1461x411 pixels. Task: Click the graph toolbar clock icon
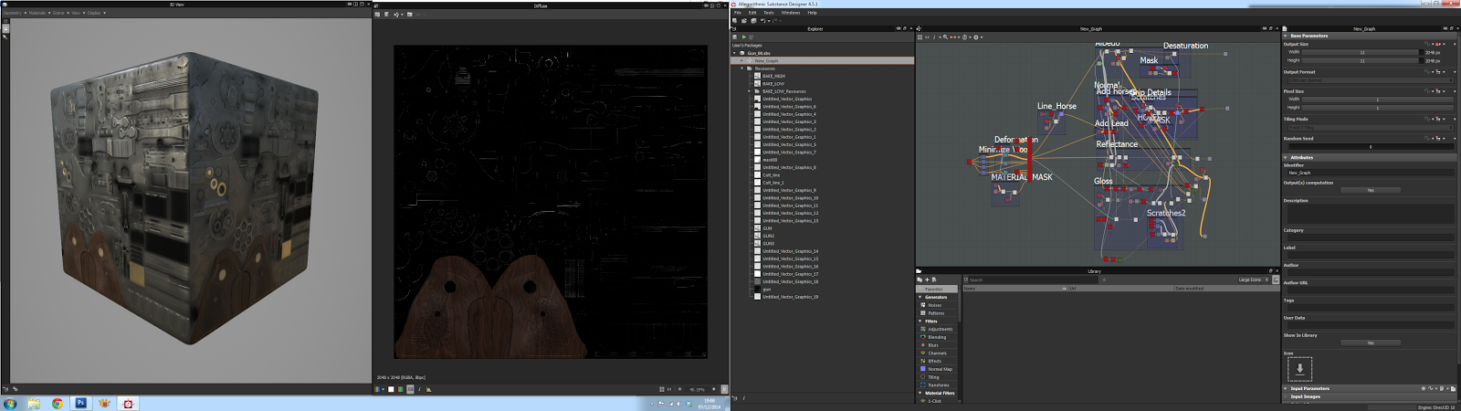965,37
